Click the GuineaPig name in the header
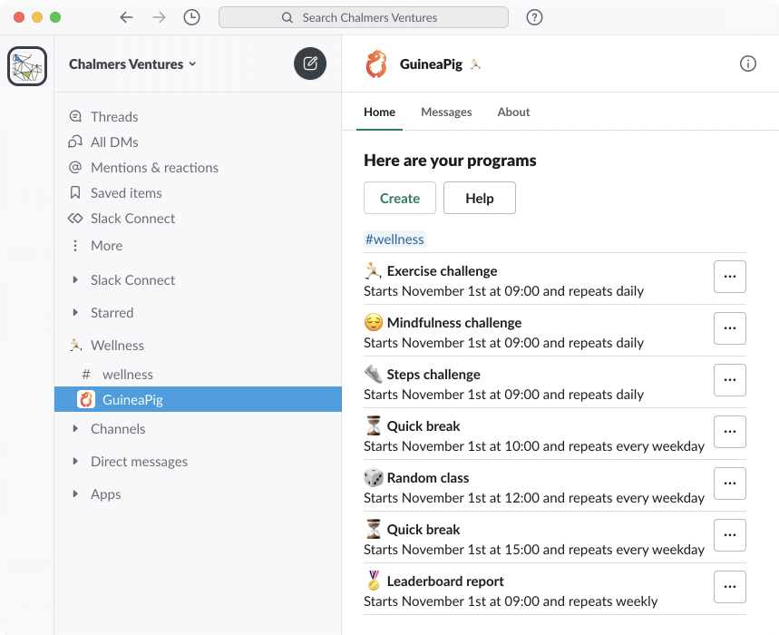 [431, 64]
